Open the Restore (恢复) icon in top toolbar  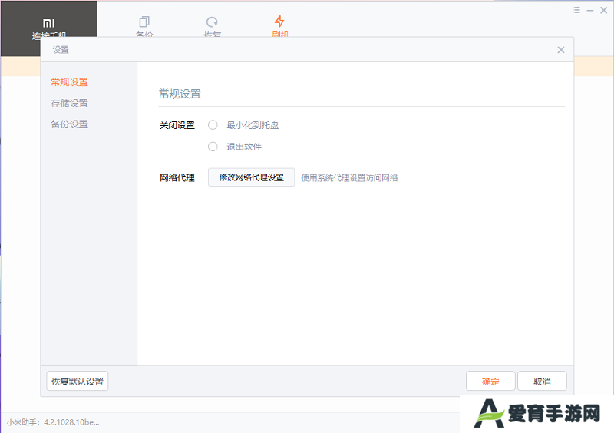(212, 22)
